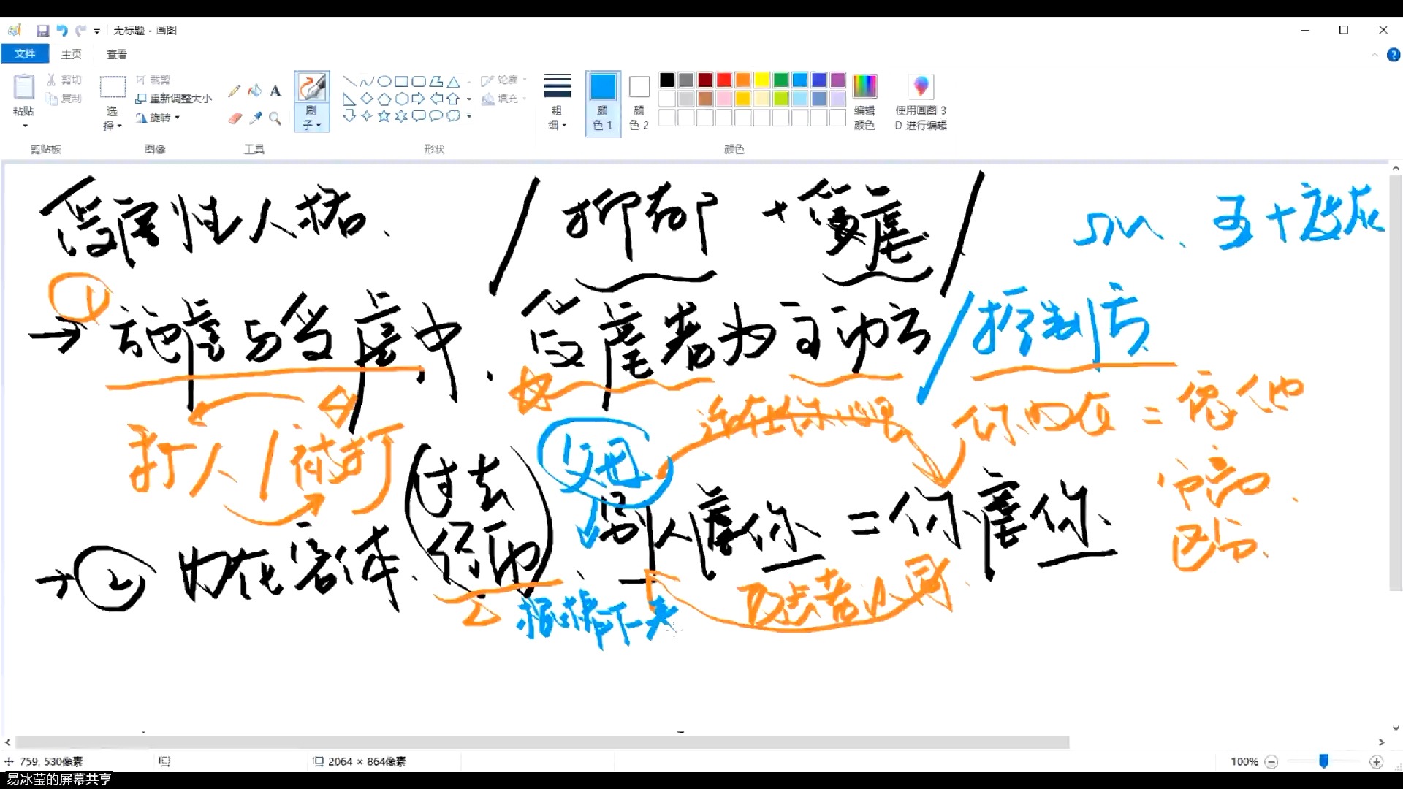The image size is (1403, 789).
Task: Cut selection with 剪切
Action: pos(64,80)
